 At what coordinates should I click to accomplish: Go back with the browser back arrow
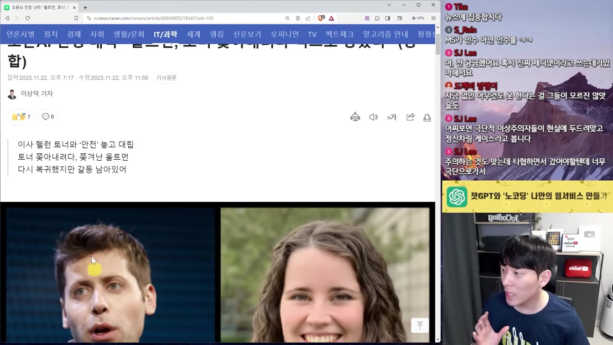click(7, 18)
